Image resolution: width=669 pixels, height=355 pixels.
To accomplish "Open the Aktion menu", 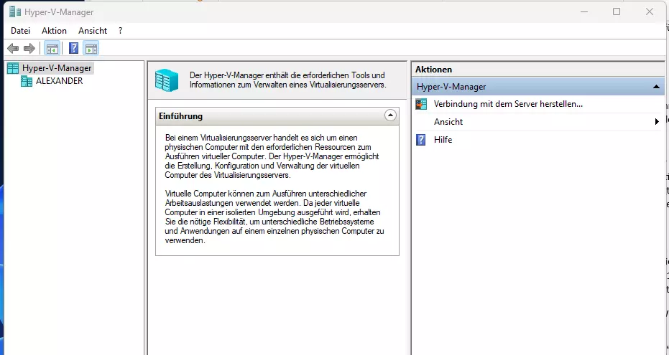I will [54, 31].
